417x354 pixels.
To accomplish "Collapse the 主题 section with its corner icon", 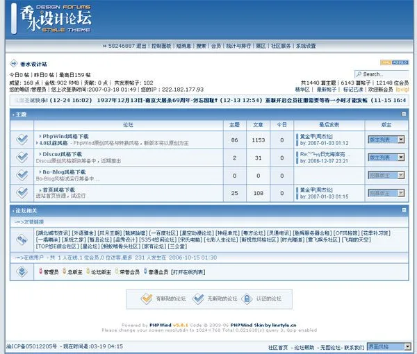I will 404,114.
